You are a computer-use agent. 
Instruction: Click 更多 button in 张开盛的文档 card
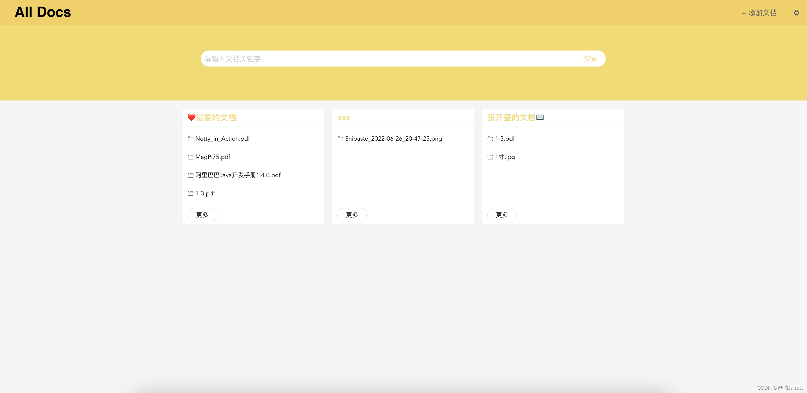(502, 215)
